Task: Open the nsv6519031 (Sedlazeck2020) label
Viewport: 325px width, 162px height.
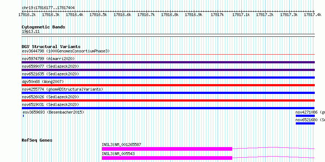Action: 50,104
